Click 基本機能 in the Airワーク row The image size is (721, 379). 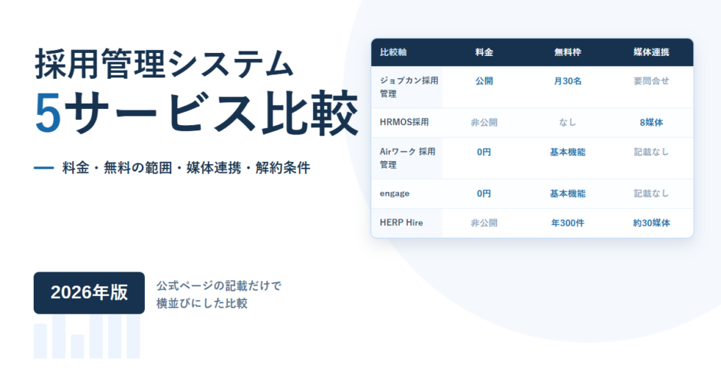click(568, 152)
